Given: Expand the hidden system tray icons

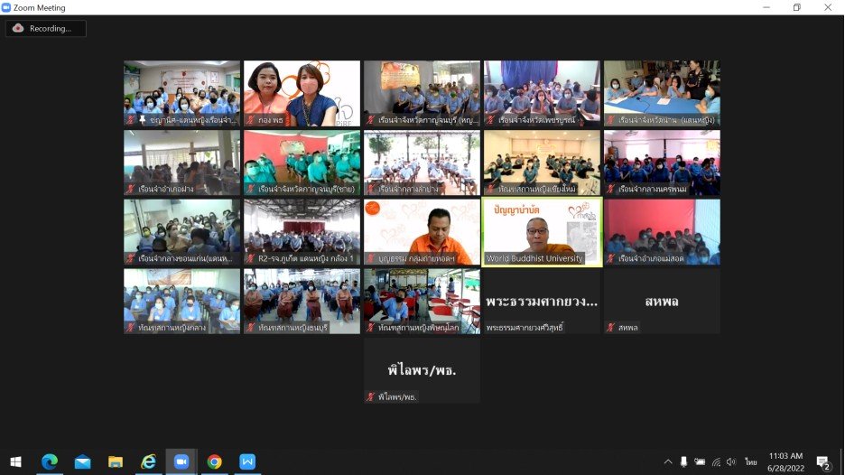Looking at the screenshot, I should [668, 461].
